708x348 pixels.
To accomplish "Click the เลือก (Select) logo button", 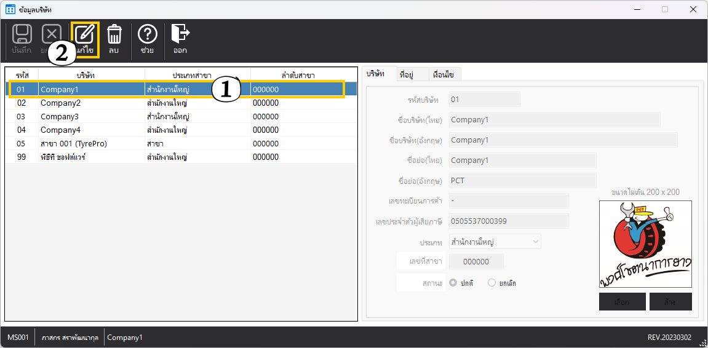I will [x=622, y=302].
